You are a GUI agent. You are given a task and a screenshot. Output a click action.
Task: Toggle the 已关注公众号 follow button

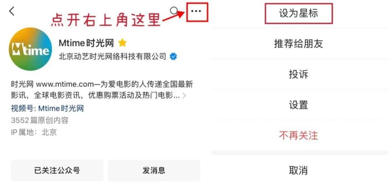click(x=57, y=170)
